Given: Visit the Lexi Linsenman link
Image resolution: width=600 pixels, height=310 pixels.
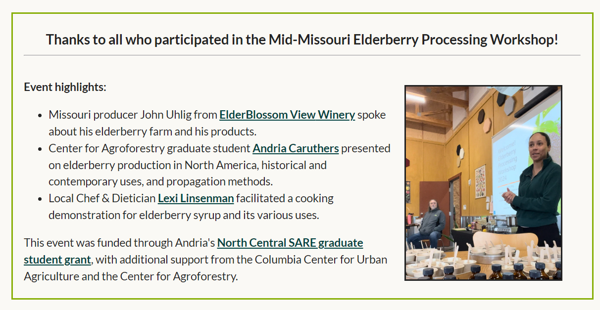Looking at the screenshot, I should pos(196,199).
